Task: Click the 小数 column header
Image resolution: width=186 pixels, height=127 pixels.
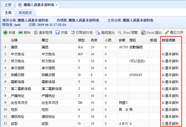Action: [111, 40]
